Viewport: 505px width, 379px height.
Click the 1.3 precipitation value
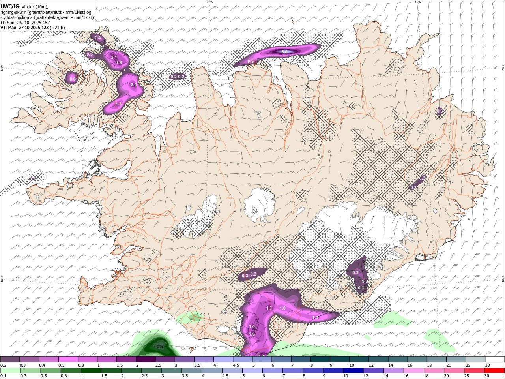[118, 104]
